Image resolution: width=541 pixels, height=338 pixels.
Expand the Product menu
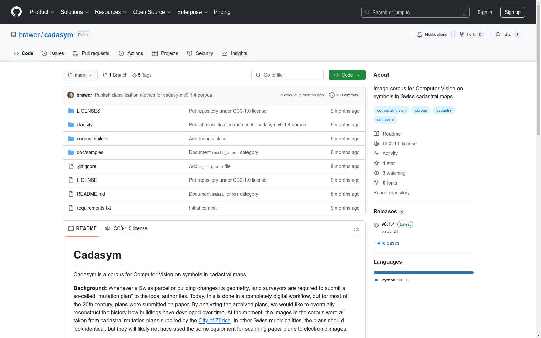(42, 12)
